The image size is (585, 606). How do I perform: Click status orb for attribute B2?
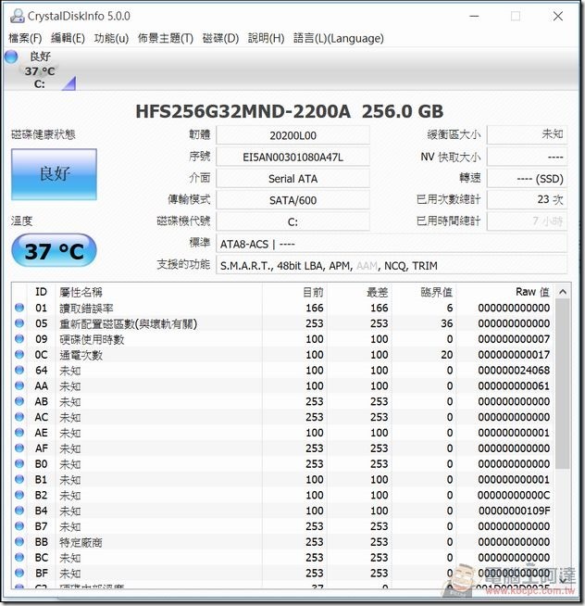click(19, 495)
